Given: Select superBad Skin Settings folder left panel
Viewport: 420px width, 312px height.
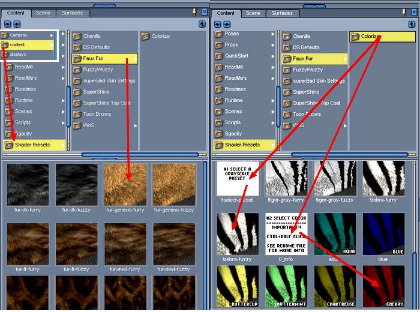Looking at the screenshot, I should click(x=105, y=80).
